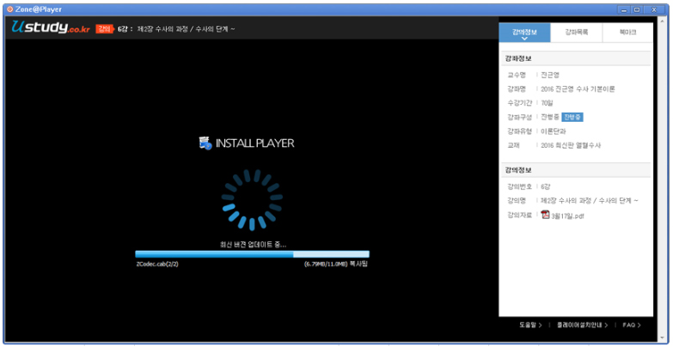673x347 pixels.
Task: Download the 3월17일.pdf lecture file
Action: tap(567, 216)
